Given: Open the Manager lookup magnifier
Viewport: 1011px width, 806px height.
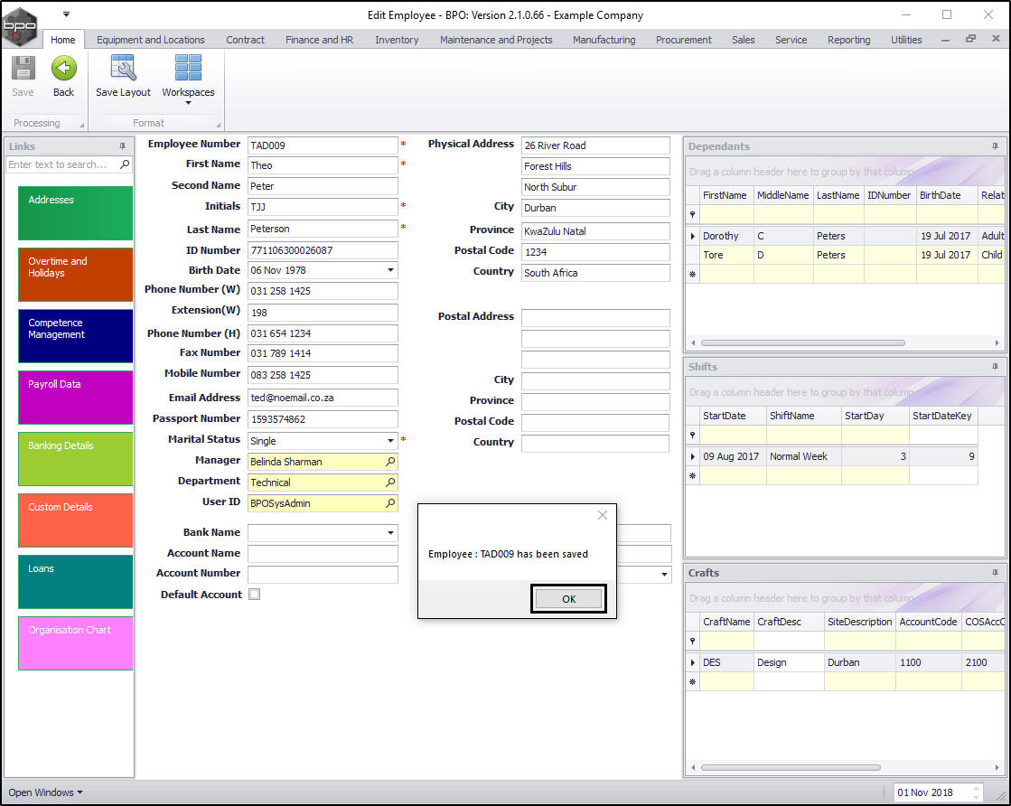Looking at the screenshot, I should pos(390,462).
